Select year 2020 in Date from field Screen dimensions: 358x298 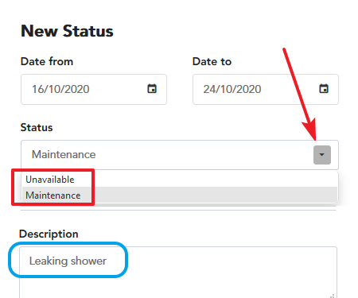point(76,89)
